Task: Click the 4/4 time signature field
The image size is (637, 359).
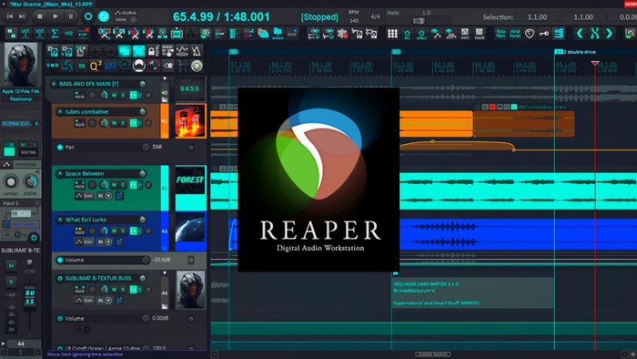Action: 375,16
